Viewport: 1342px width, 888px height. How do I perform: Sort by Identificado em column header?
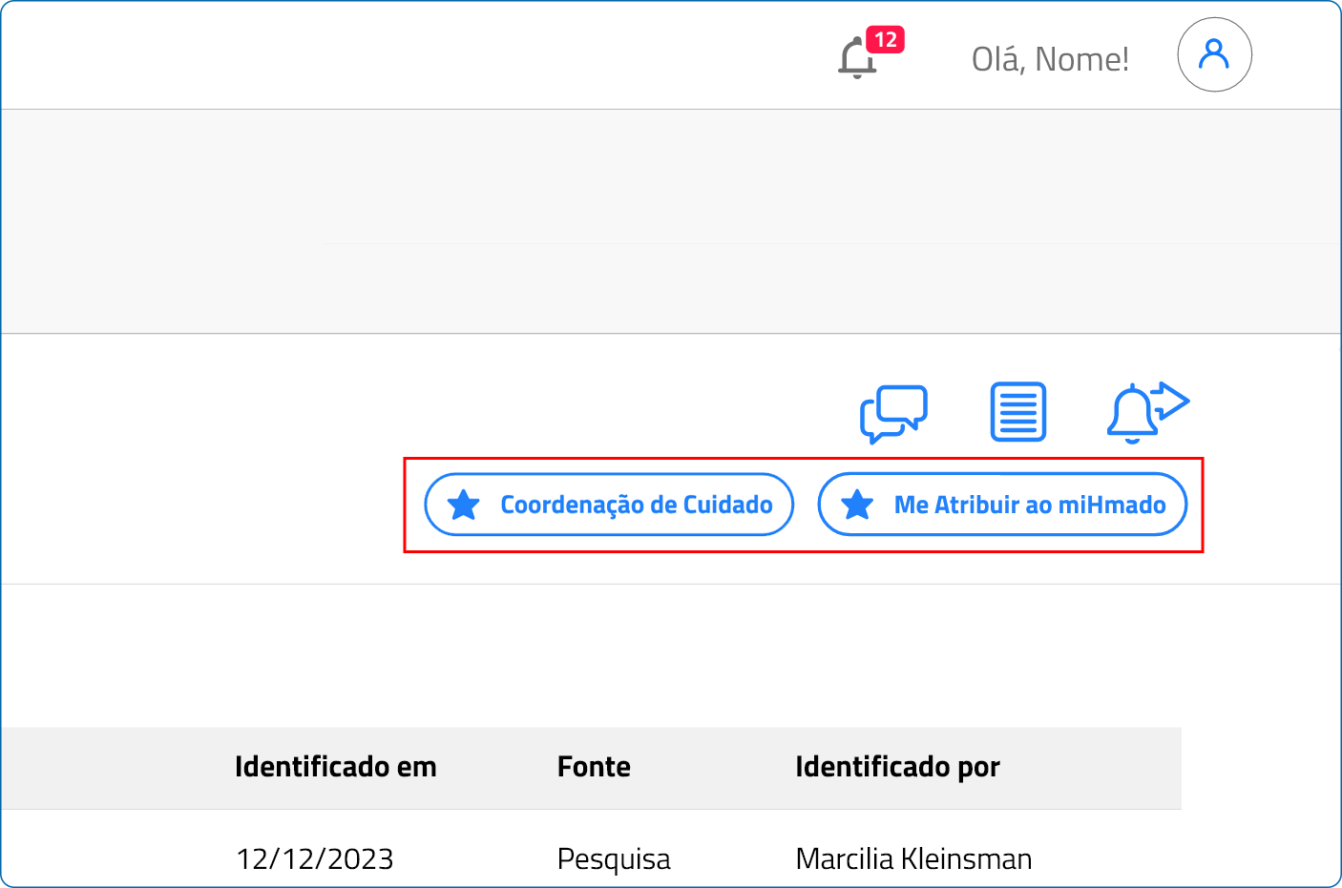[x=335, y=767]
